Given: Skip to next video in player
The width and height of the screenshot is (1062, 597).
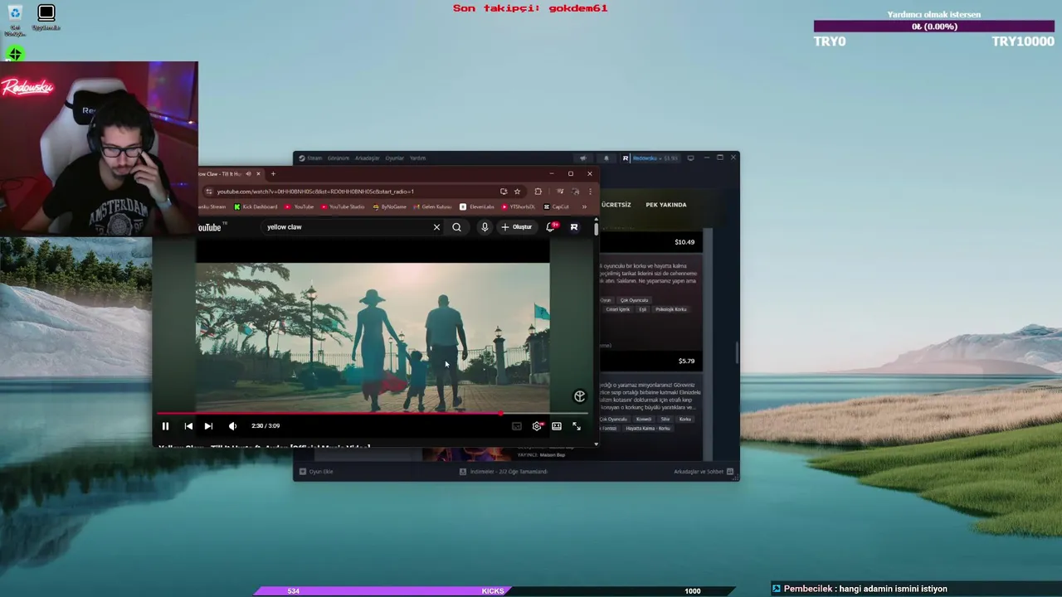Looking at the screenshot, I should click(208, 426).
